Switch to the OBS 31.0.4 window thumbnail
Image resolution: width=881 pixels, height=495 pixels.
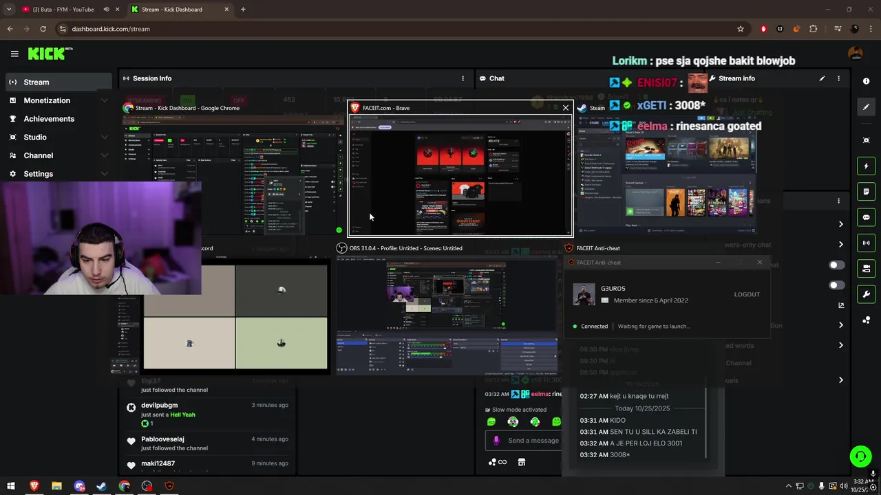[x=447, y=317]
